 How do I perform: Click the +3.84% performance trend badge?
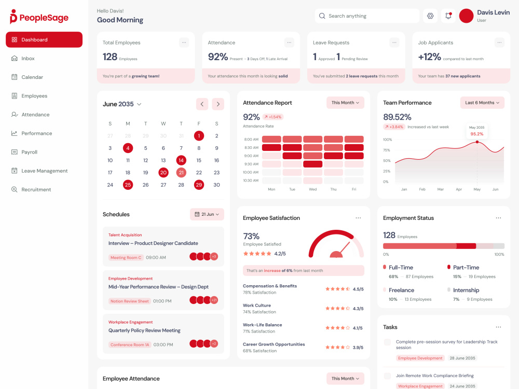coord(394,127)
